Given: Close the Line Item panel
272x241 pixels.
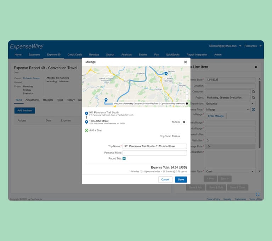Looking at the screenshot, I should tap(256, 67).
